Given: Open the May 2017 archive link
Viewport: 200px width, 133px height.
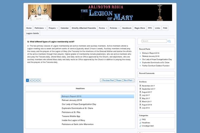Looking at the screenshot, I should click(x=146, y=98).
